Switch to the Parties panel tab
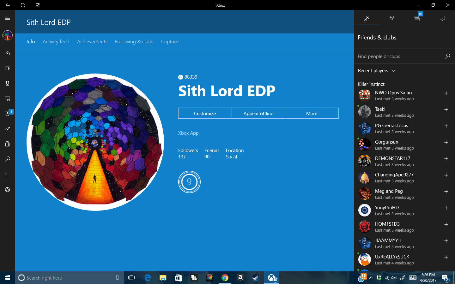 pos(392,18)
